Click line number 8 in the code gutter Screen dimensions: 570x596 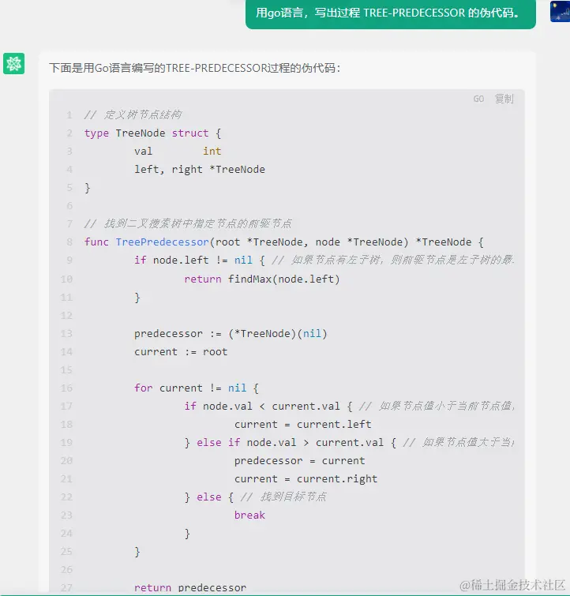click(69, 242)
